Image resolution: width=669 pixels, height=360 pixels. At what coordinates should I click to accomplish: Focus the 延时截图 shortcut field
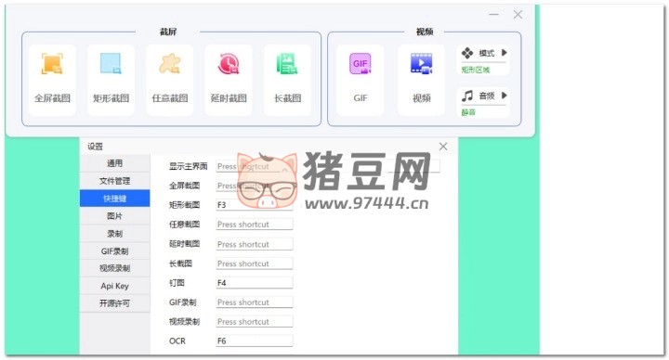click(x=255, y=244)
